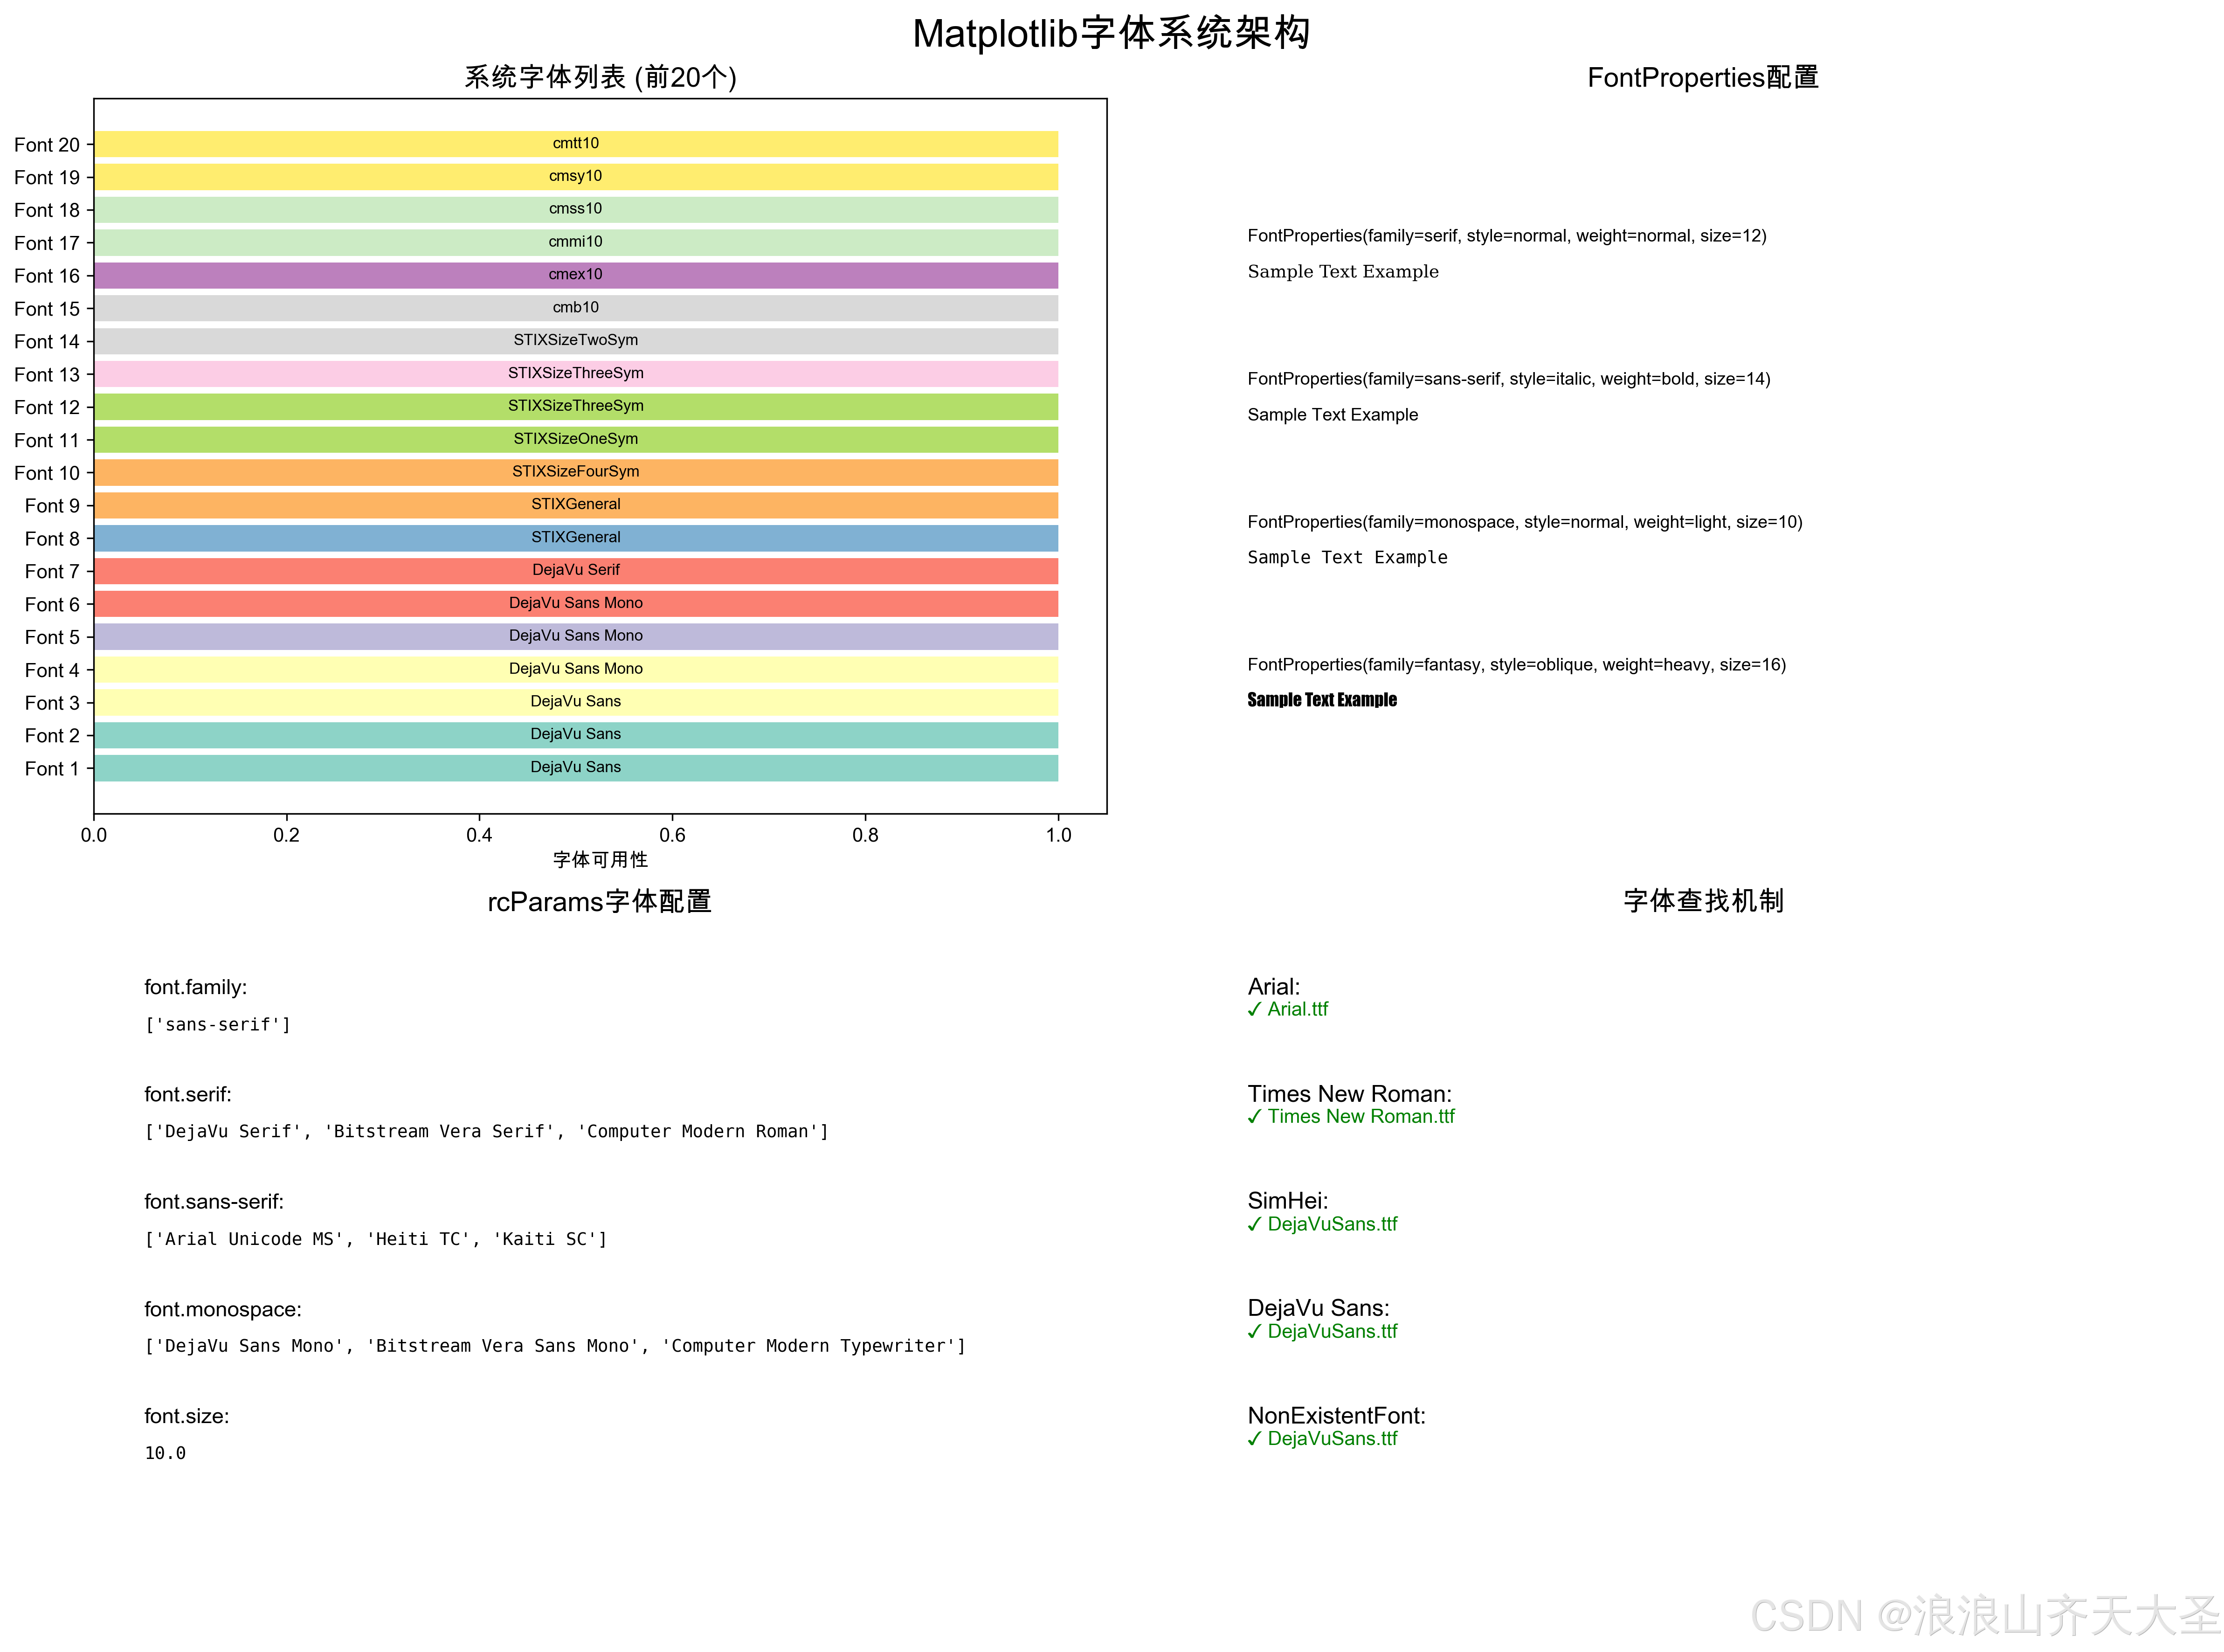Viewport: 2224px width, 1652px height.
Task: Click the checkmark under the DejaVu Sans entry
Action: (x=1256, y=1331)
